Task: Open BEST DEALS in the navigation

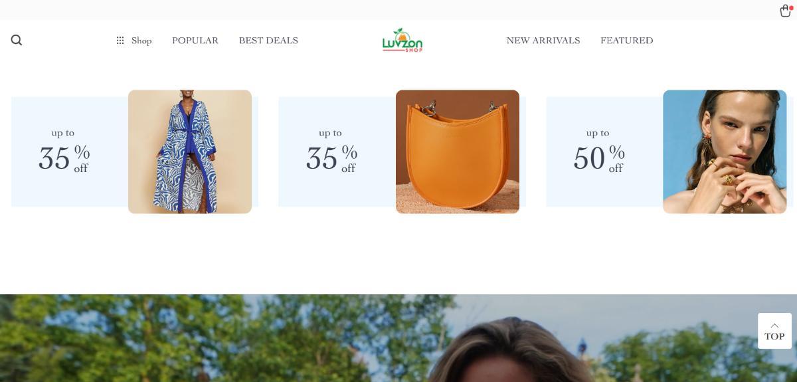Action: point(268,41)
